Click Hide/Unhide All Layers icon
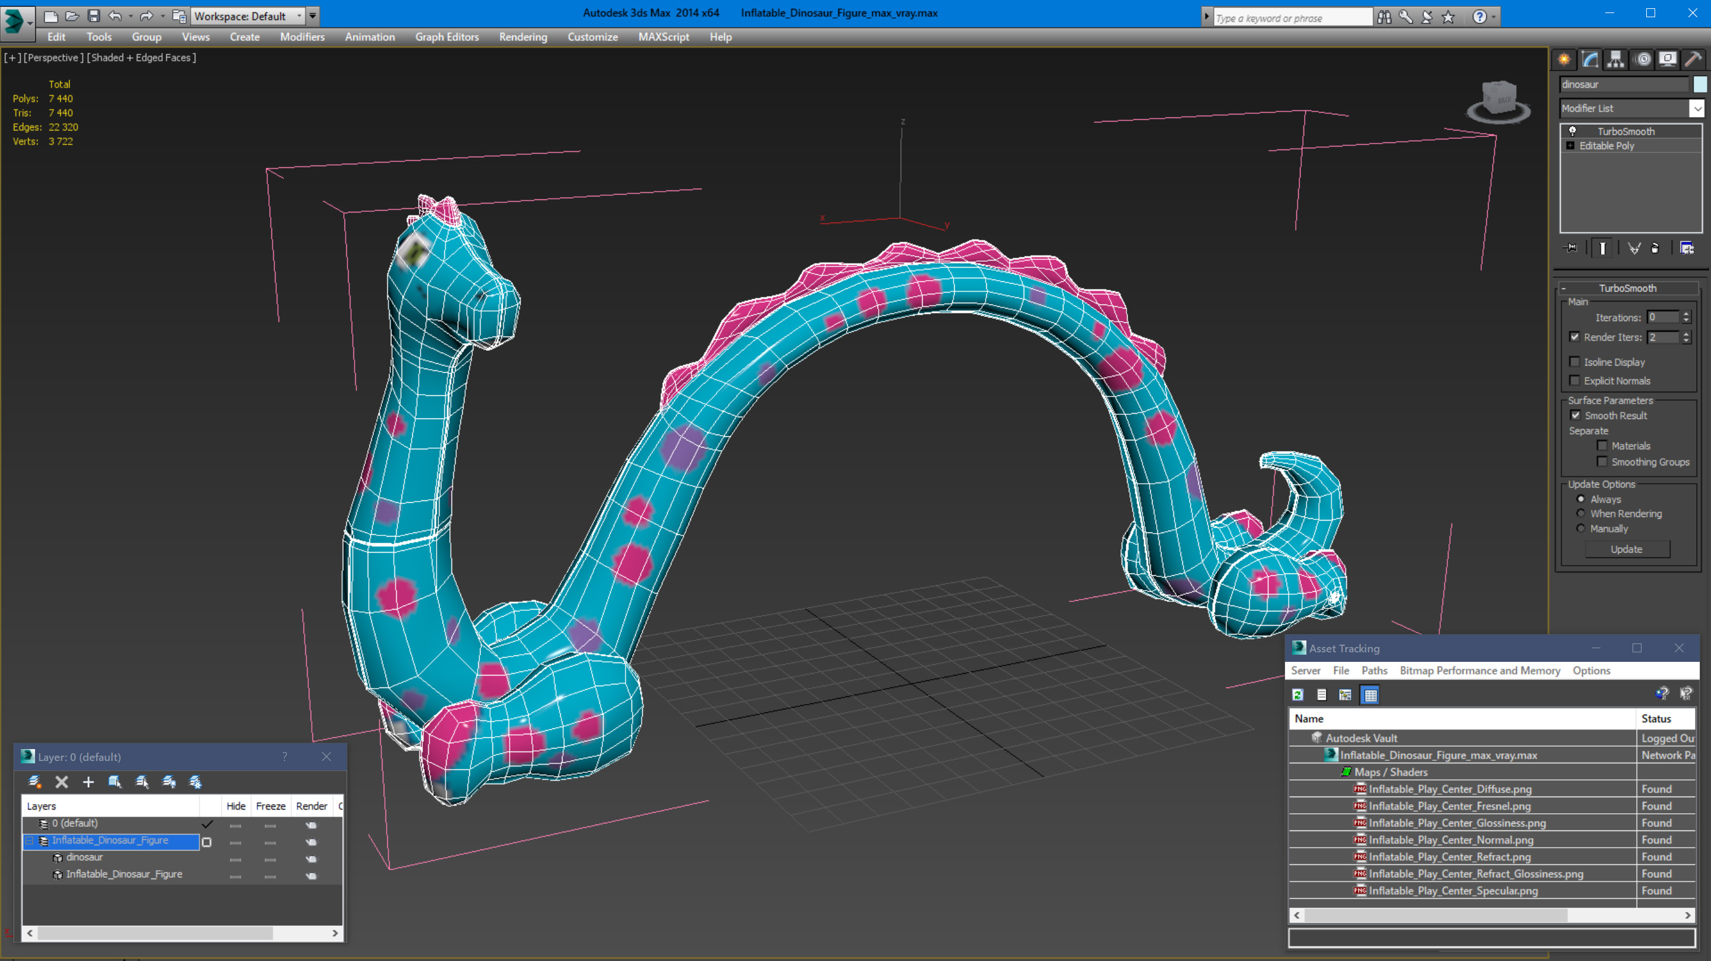1711x961 pixels. point(169,782)
